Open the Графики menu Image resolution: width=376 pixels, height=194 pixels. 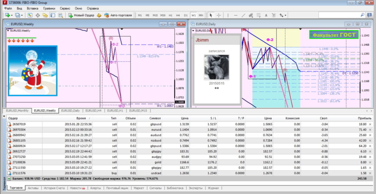pyautogui.click(x=49, y=8)
